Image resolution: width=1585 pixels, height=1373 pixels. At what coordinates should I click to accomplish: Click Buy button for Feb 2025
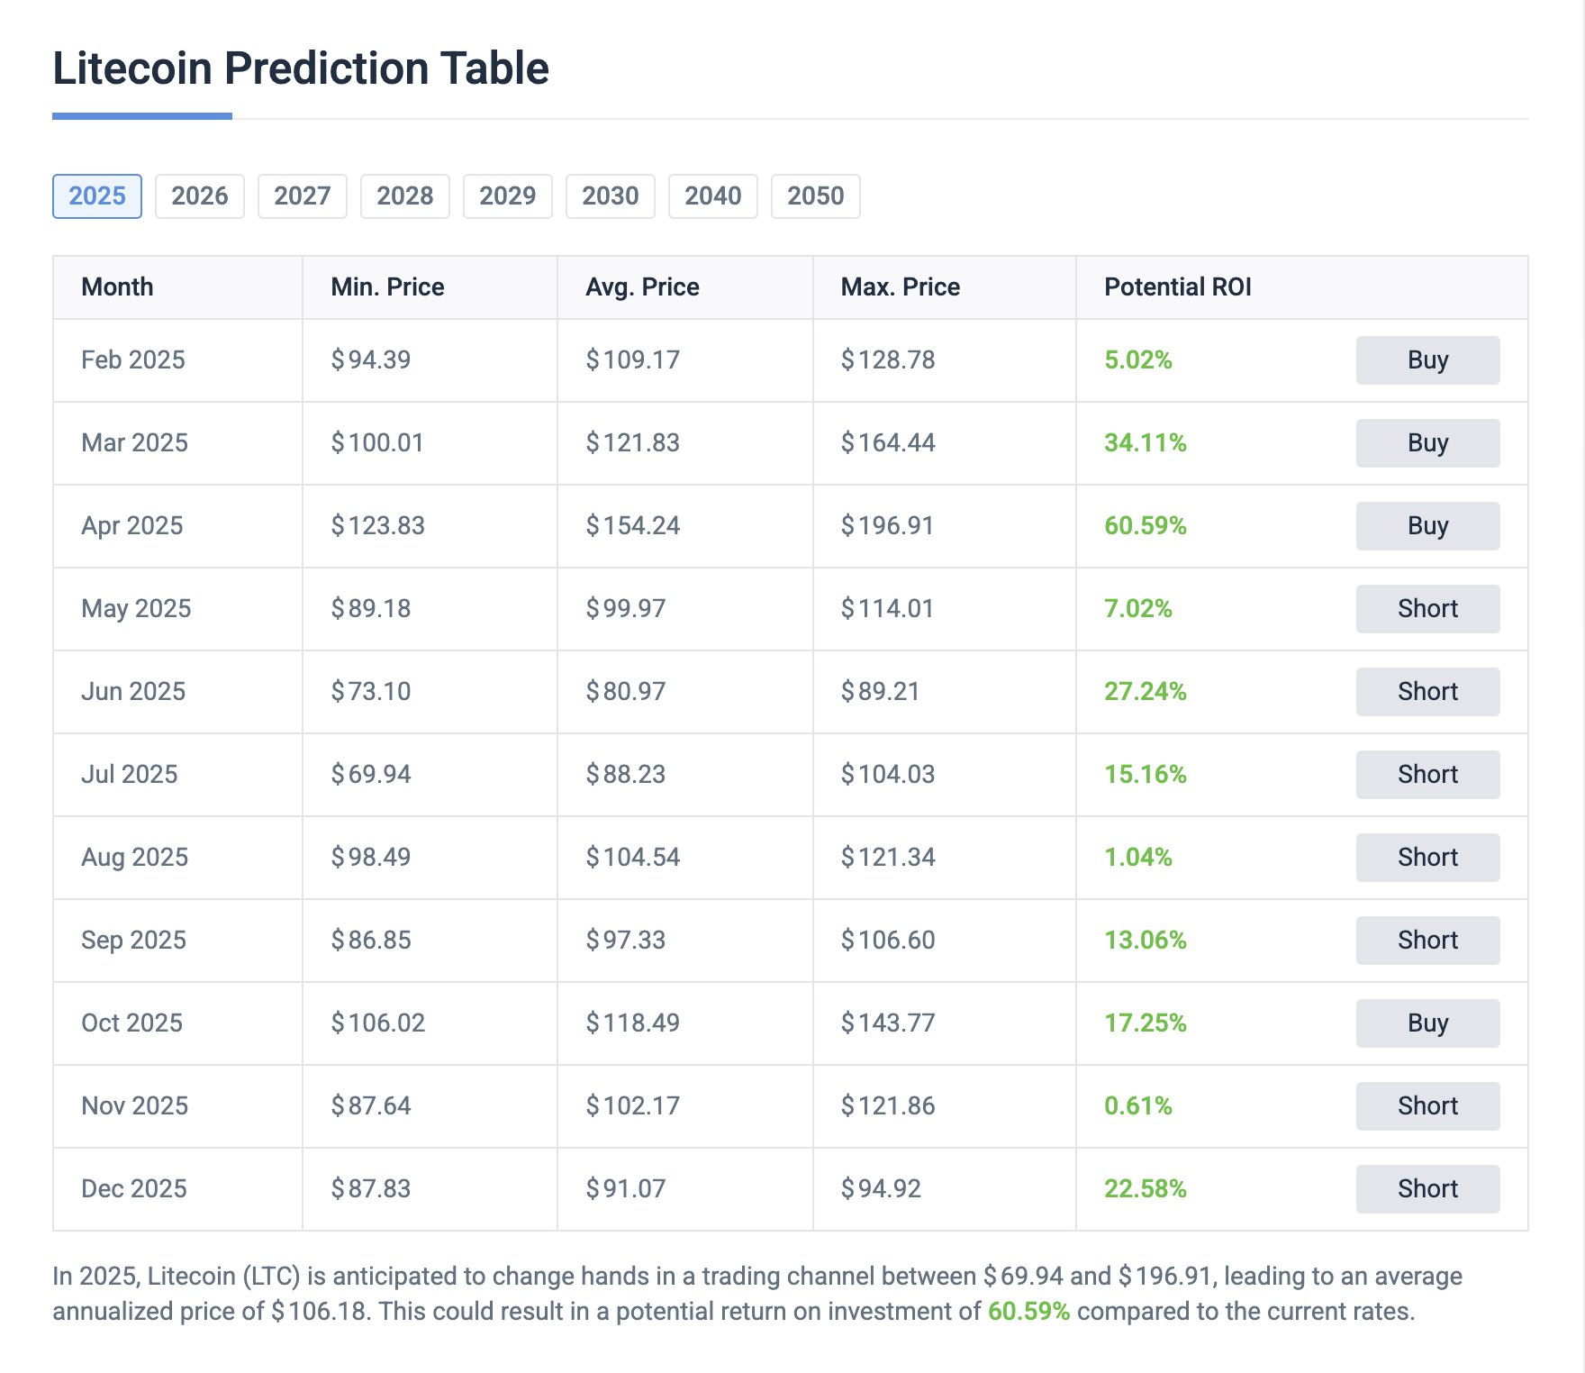tap(1428, 360)
